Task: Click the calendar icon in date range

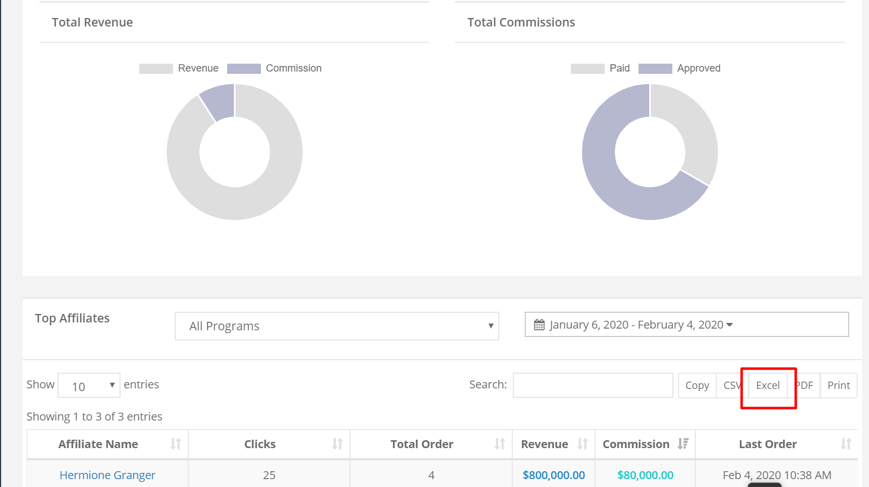Action: coord(539,325)
